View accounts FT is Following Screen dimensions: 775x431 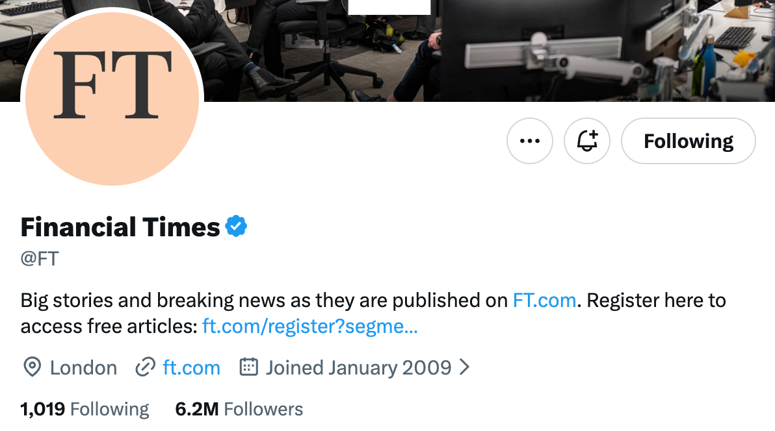(85, 409)
